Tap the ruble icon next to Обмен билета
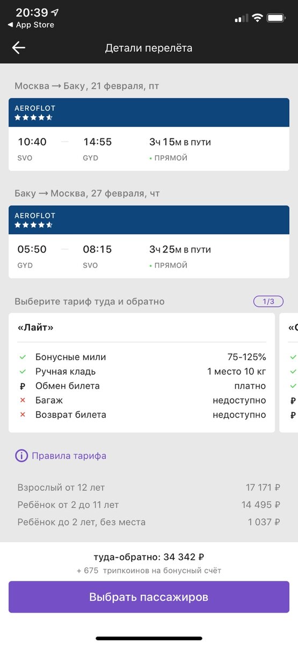298x646 pixels. coord(23,386)
